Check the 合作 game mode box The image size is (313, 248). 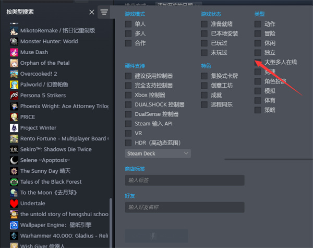(x=128, y=43)
